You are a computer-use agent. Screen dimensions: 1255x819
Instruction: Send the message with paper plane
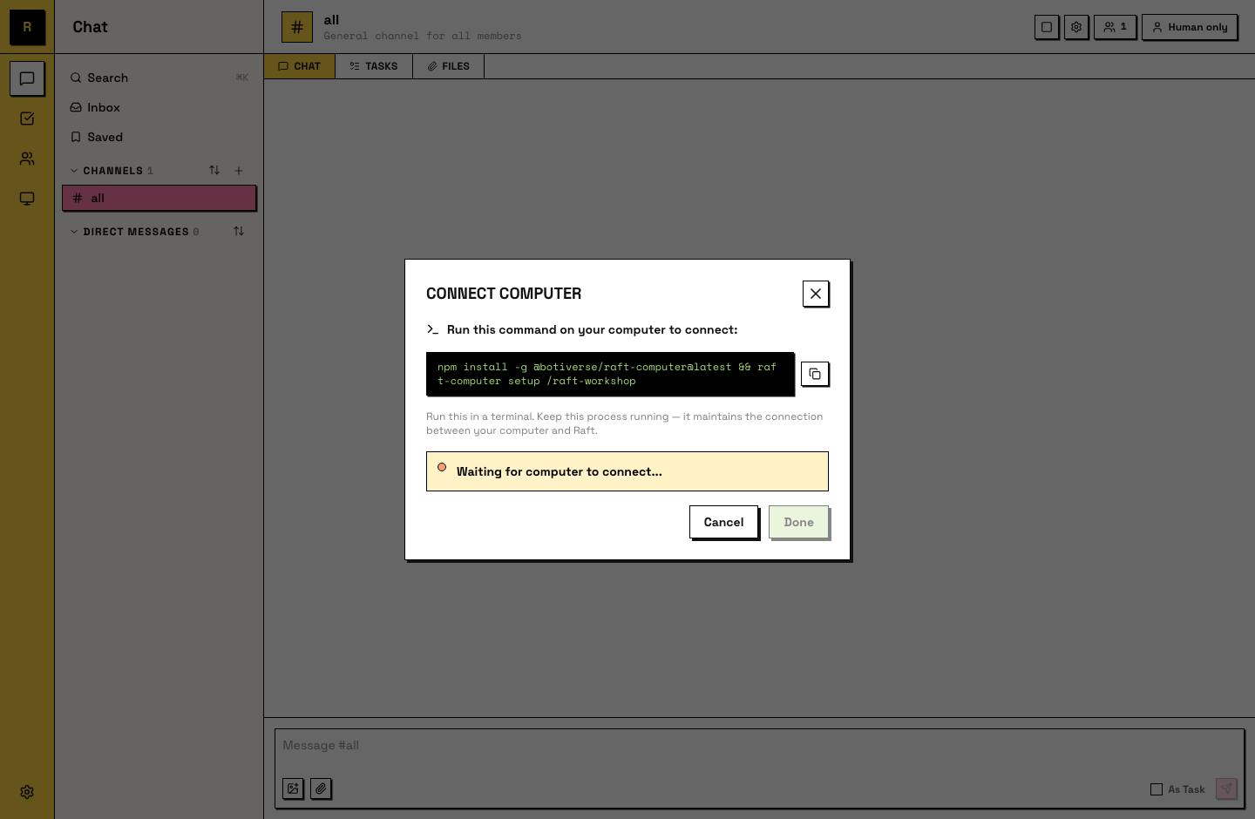1226,789
